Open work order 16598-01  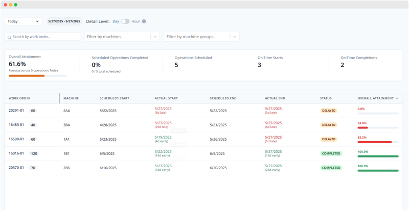coord(16,139)
